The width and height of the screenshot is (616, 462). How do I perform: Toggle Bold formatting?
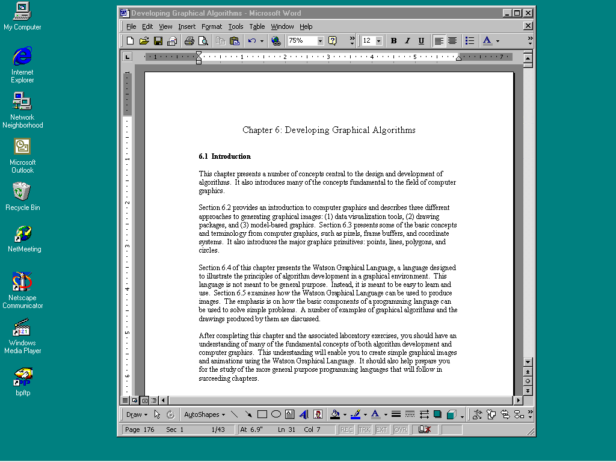(393, 41)
